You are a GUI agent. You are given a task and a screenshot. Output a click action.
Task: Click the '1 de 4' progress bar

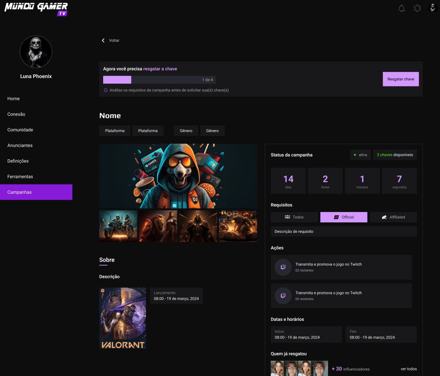[x=159, y=80]
